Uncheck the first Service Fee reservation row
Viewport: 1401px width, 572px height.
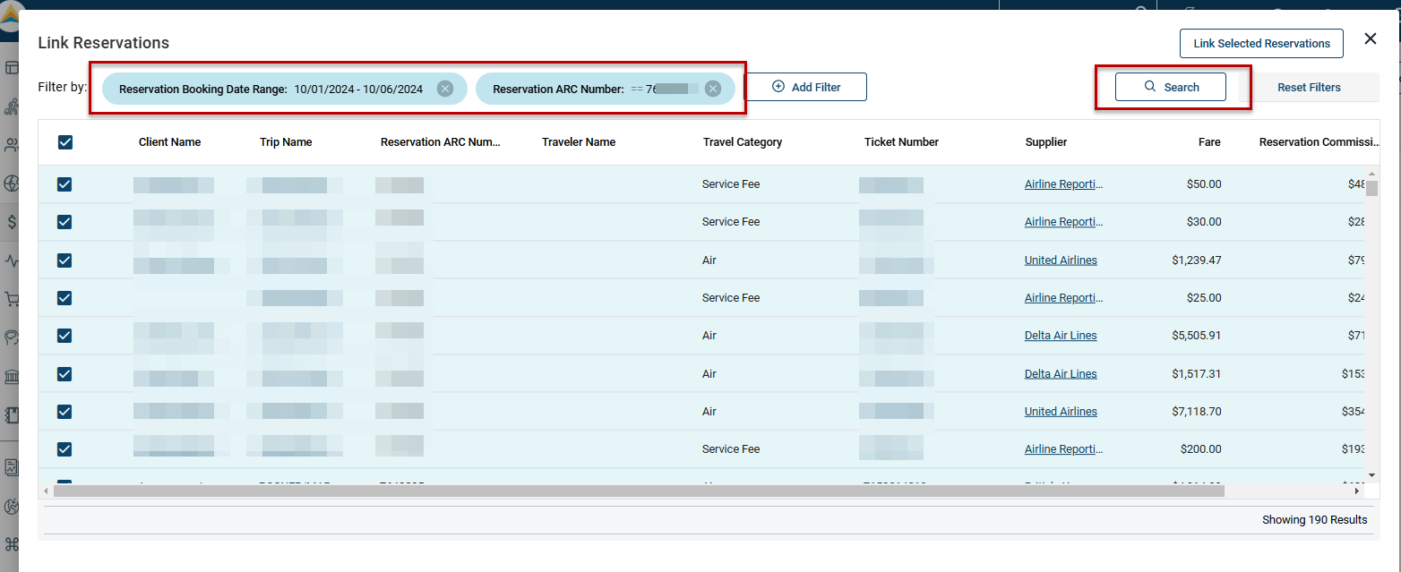coord(64,184)
